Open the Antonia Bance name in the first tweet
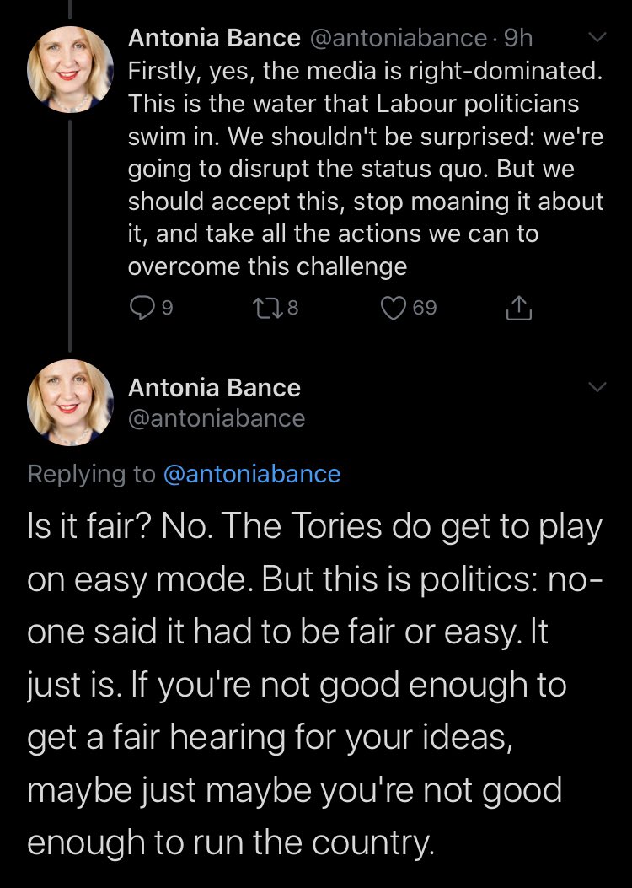The width and height of the screenshot is (632, 888). (x=214, y=38)
